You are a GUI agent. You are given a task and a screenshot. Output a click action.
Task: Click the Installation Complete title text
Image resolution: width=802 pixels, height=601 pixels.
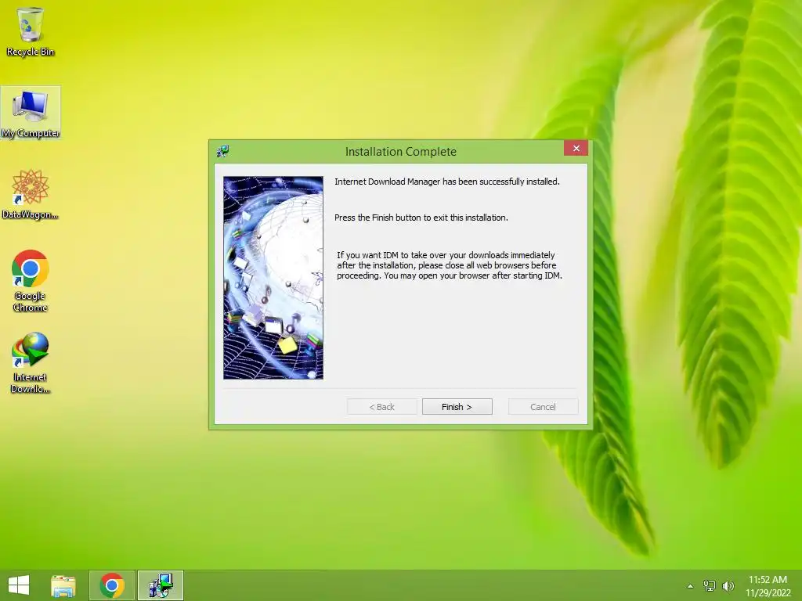[400, 152]
